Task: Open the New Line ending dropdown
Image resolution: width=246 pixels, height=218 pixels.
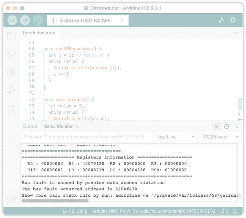Action: pos(175,137)
